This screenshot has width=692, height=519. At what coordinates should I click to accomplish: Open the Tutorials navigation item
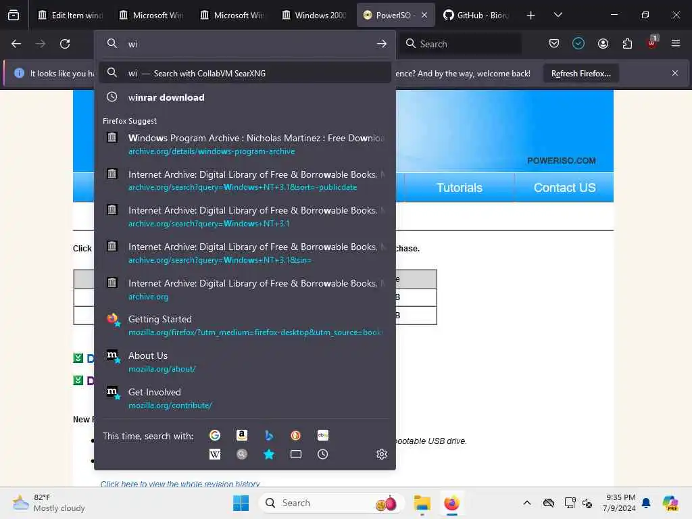pos(460,188)
